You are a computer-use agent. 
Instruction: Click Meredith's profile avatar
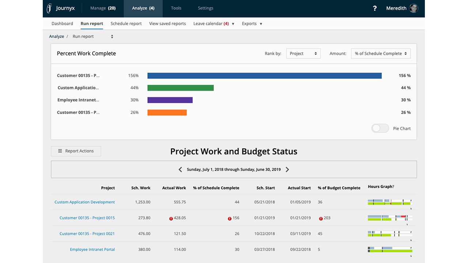click(x=414, y=8)
